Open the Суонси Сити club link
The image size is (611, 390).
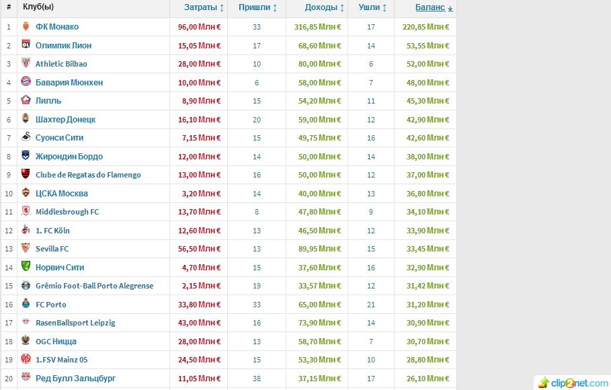coord(59,138)
